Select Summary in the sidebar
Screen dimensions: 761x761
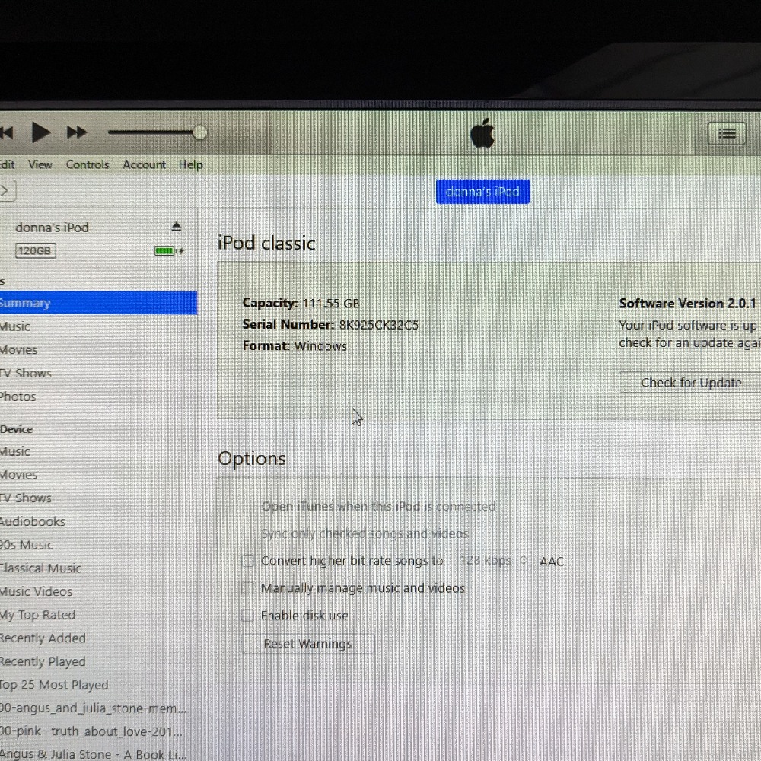[x=98, y=303]
